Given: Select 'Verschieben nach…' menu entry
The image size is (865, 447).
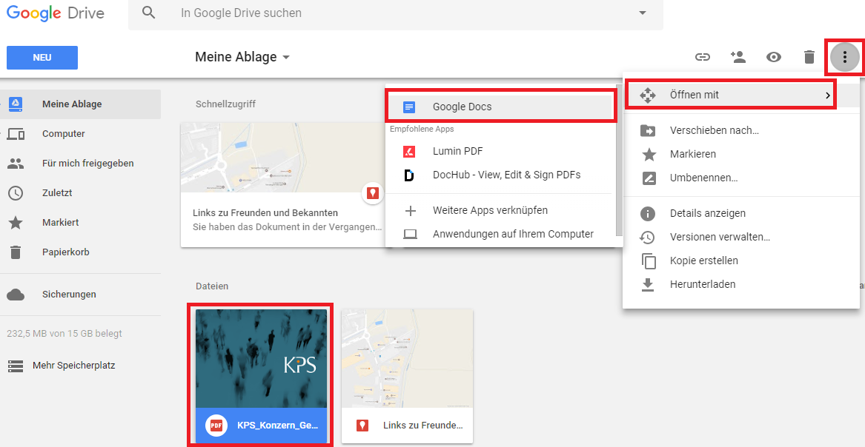Looking at the screenshot, I should coord(741,130).
